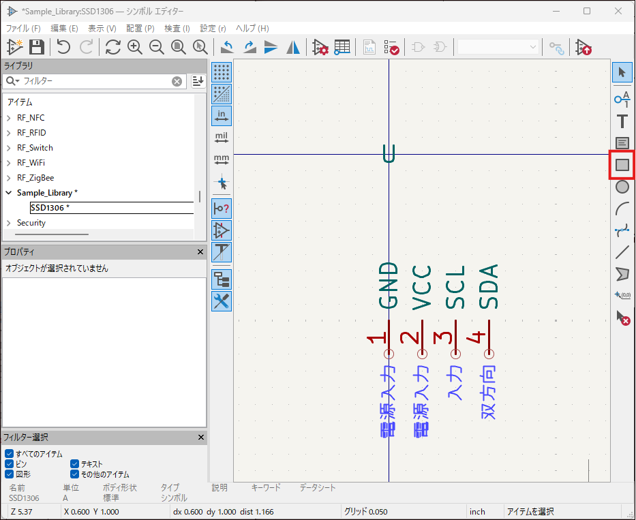The height and width of the screenshot is (520, 636).
Task: Choose the add pin tool
Action: (622, 100)
